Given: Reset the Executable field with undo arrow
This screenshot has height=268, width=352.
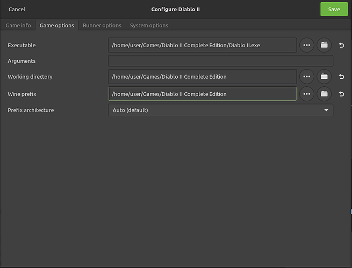Looking at the screenshot, I should 342,46.
